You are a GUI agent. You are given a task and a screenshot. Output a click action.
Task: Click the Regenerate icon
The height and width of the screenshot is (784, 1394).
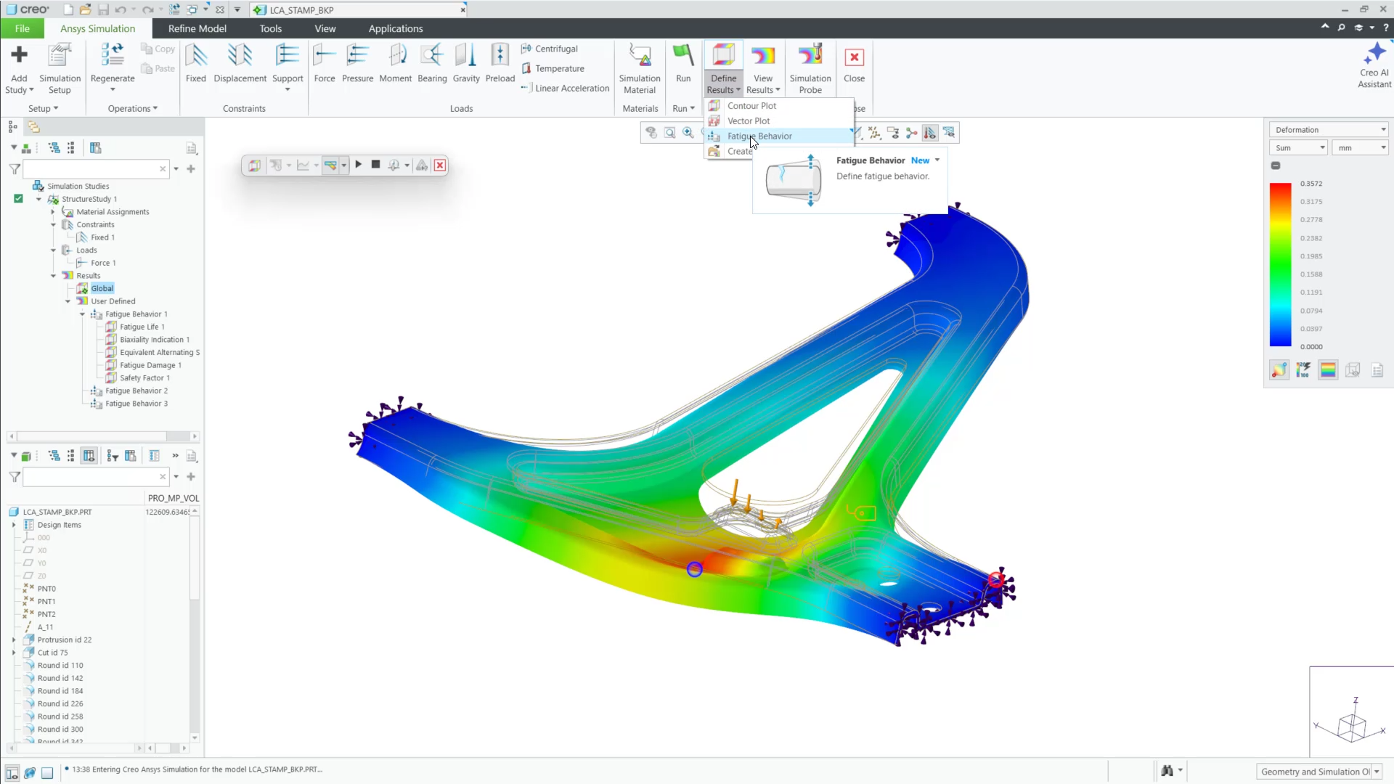(113, 55)
